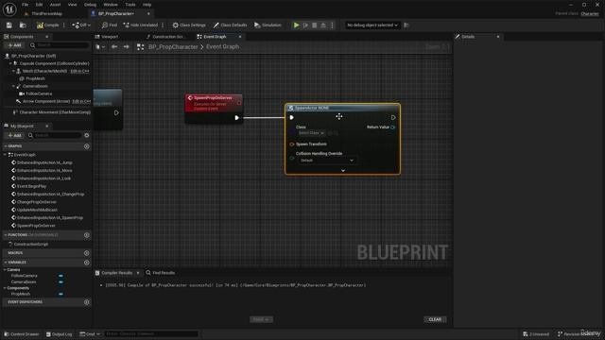Click the Eject play control
This screenshot has height=340, width=605.
coord(323,25)
